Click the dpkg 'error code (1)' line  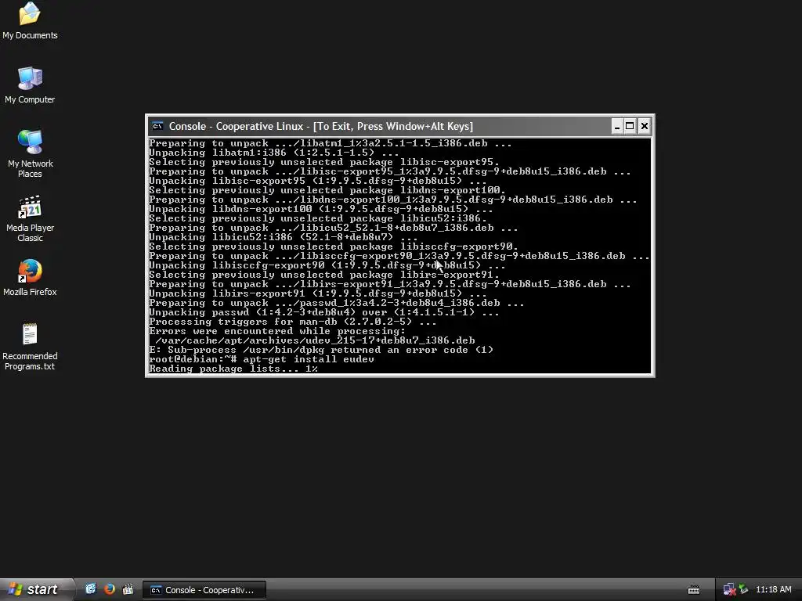click(x=321, y=350)
